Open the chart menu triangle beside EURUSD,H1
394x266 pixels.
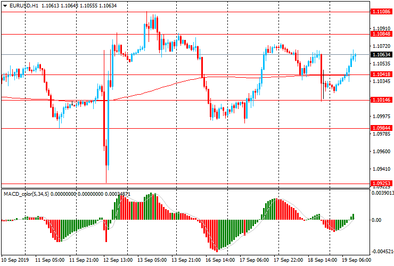[x=5, y=6]
